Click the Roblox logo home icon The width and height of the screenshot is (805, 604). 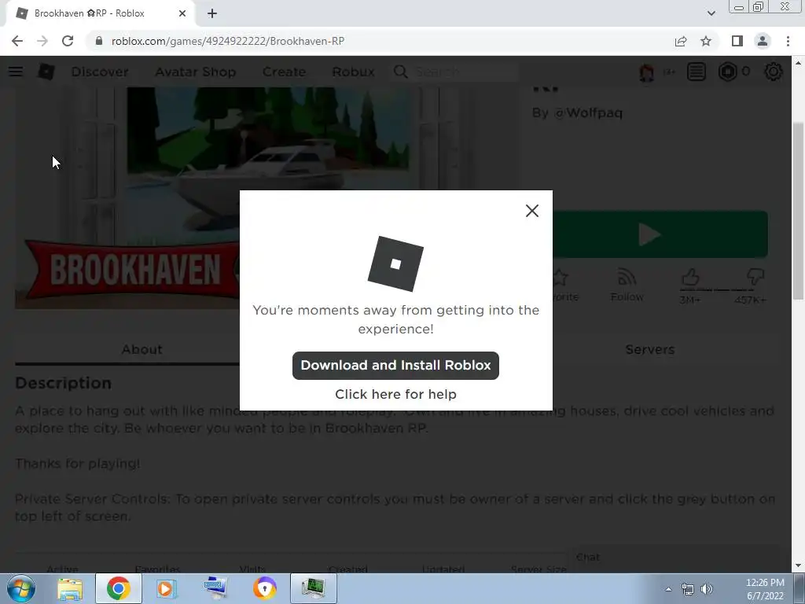tap(46, 72)
